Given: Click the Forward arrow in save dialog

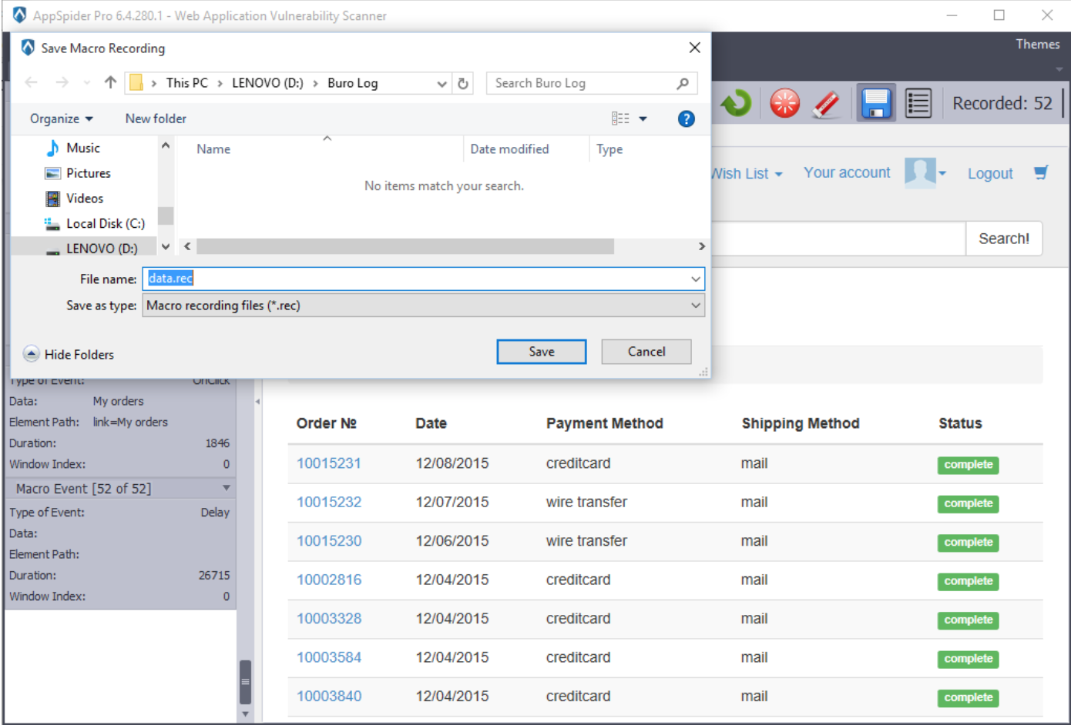Looking at the screenshot, I should pos(62,82).
